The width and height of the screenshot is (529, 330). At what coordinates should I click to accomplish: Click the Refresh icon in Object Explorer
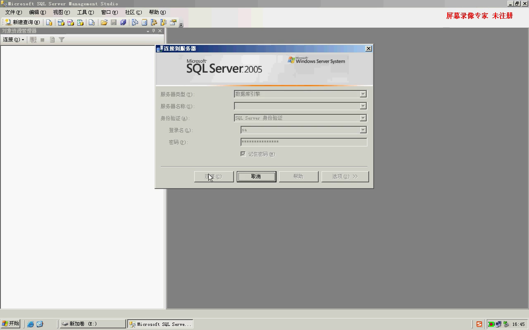(x=52, y=40)
